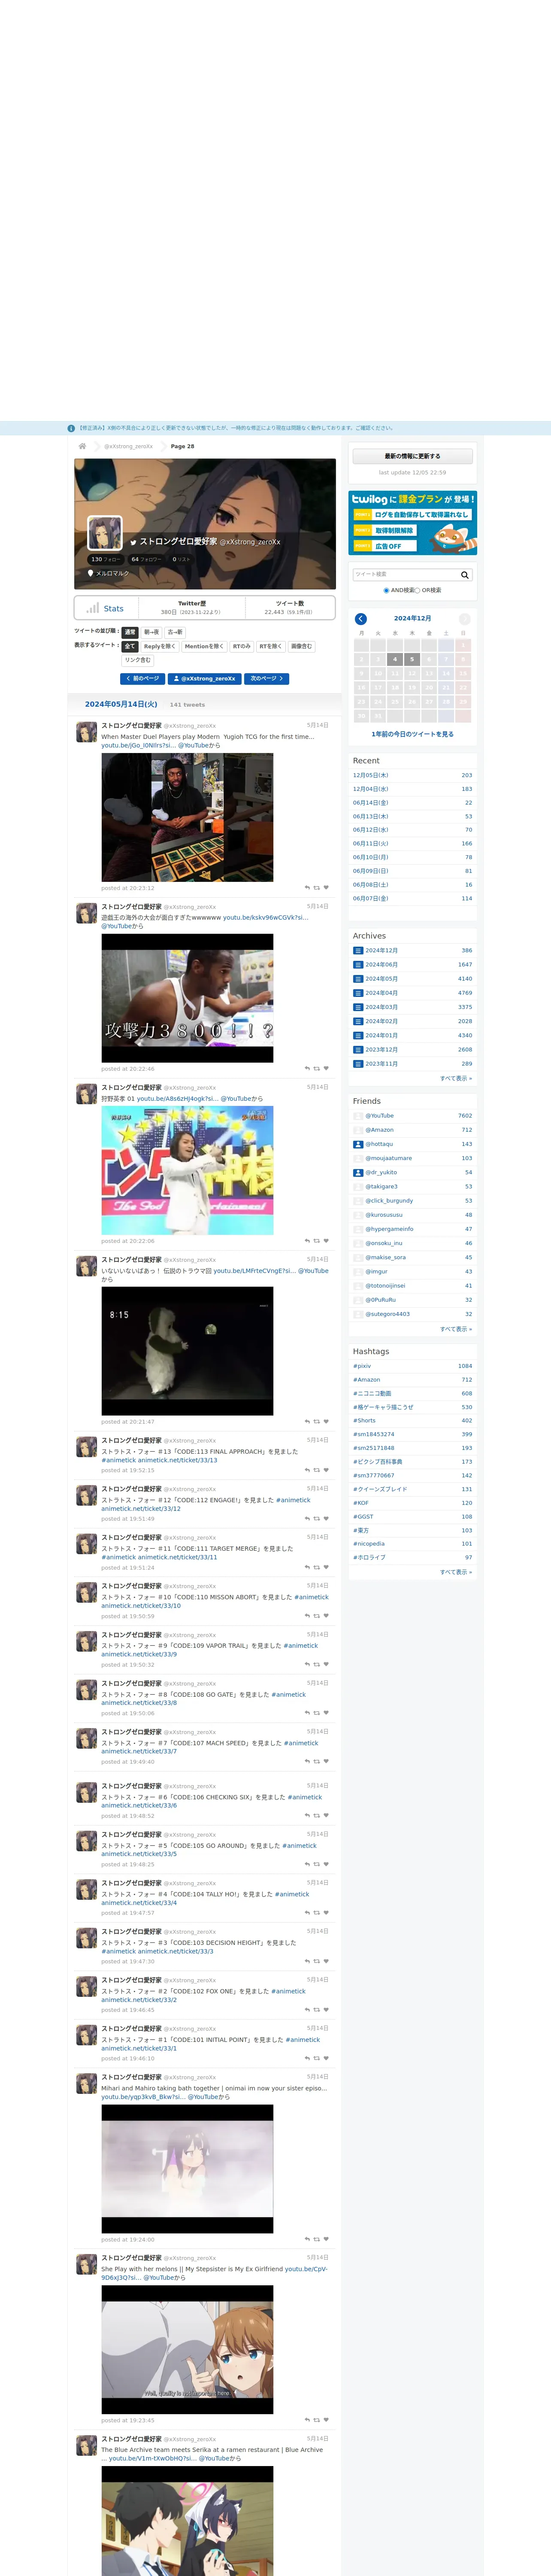Screen dimensions: 551x2576
Task: Click the user avatar in profile header
Action: (105, 533)
